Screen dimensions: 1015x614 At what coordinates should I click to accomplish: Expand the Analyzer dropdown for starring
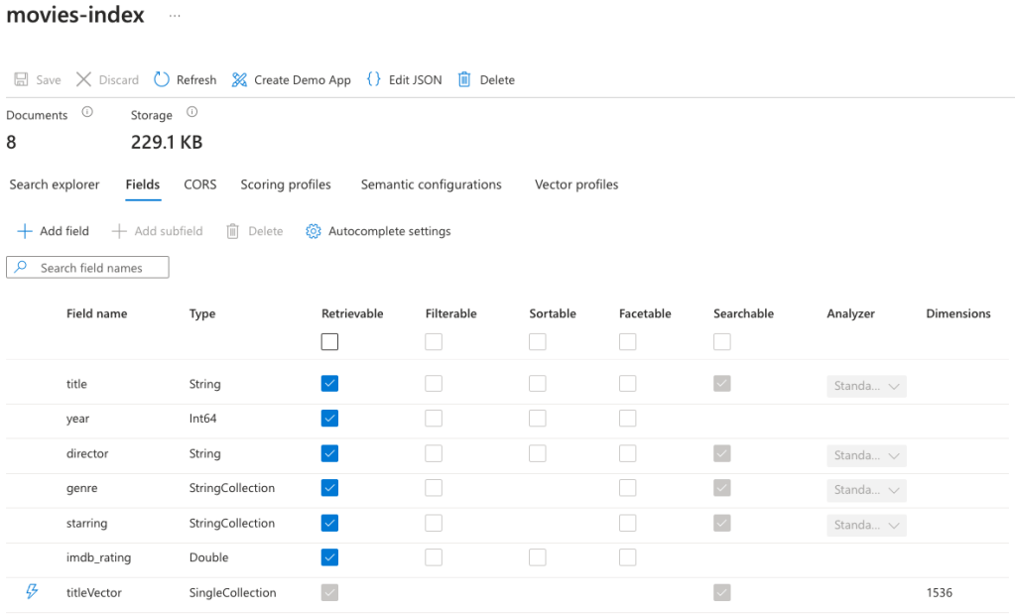point(866,525)
